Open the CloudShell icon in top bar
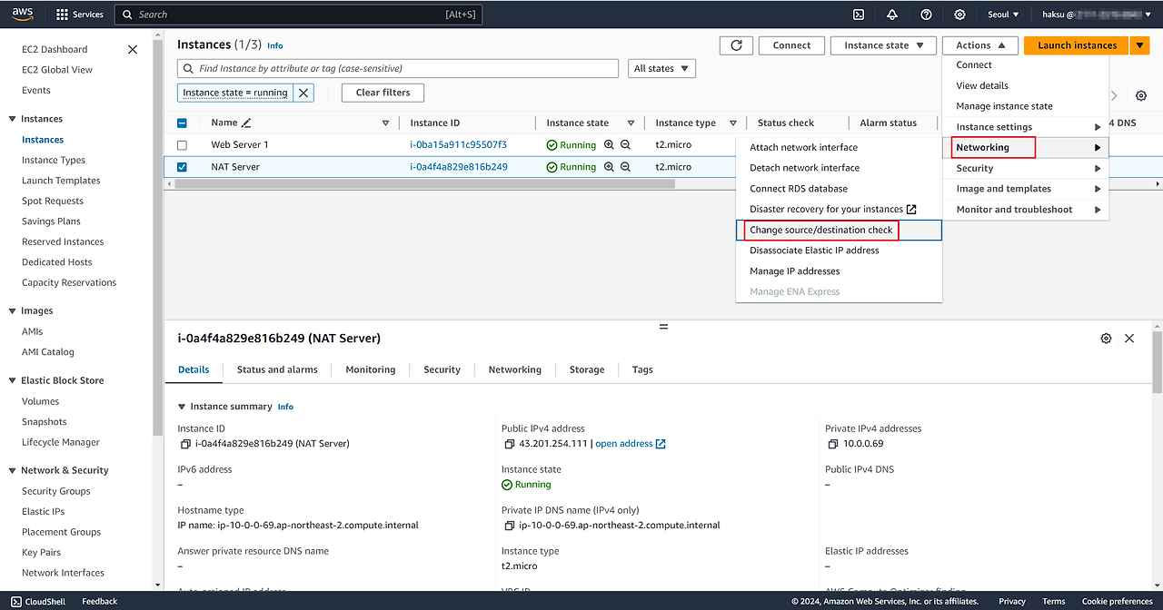Screen dimensions: 1163x610 [x=859, y=15]
